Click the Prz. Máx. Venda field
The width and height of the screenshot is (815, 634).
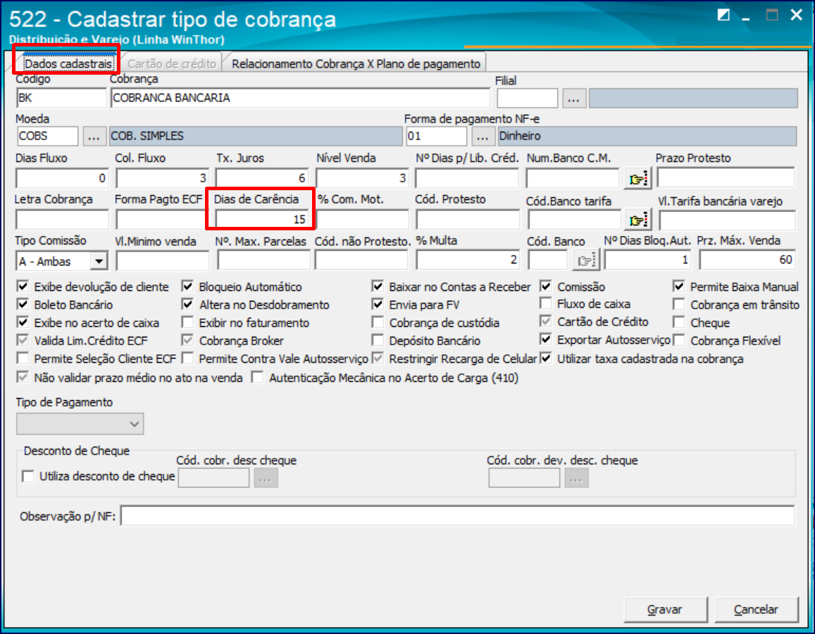point(747,260)
